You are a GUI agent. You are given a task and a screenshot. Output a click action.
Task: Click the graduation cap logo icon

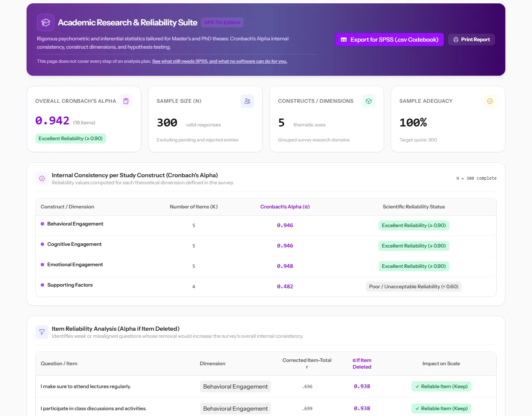[x=46, y=22]
